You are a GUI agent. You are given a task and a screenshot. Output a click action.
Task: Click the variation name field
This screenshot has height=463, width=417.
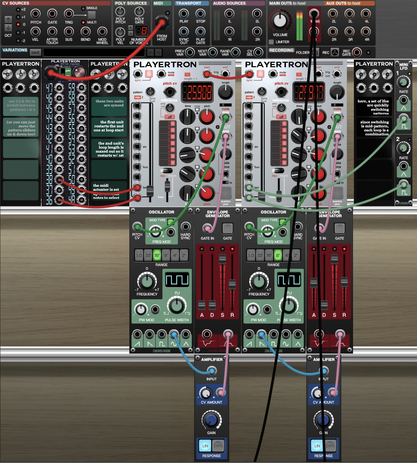tap(94, 52)
